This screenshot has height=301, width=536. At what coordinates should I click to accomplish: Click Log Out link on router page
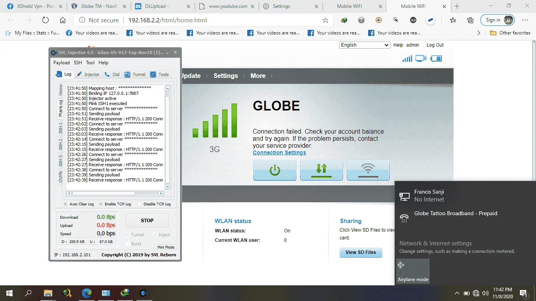435,45
